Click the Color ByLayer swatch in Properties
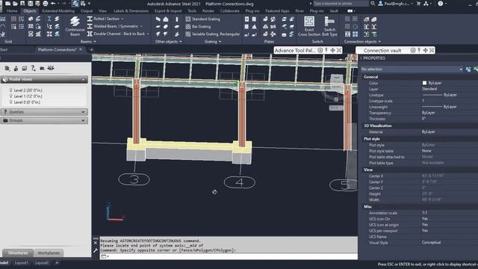This screenshot has width=478, height=269. coord(424,83)
